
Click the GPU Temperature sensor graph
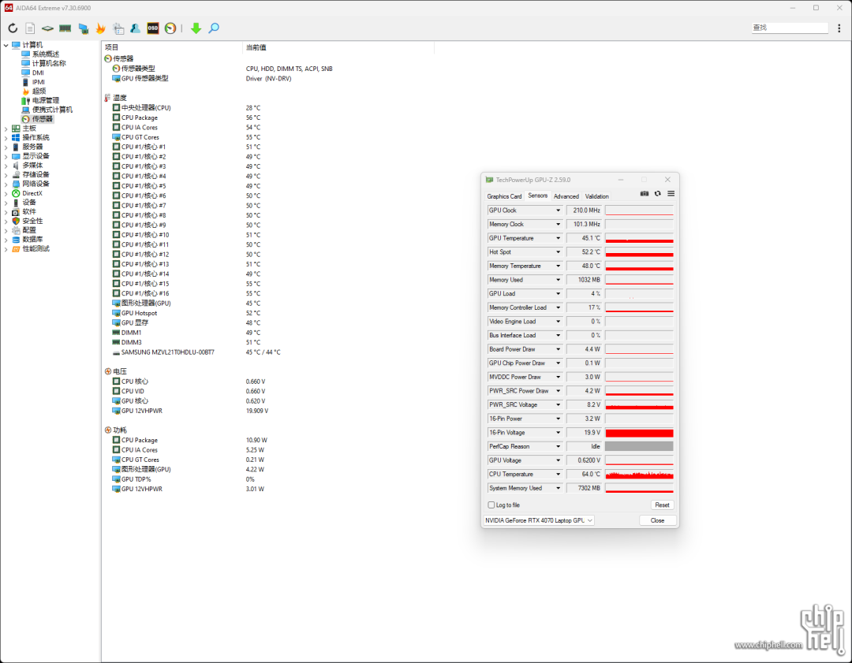click(639, 238)
